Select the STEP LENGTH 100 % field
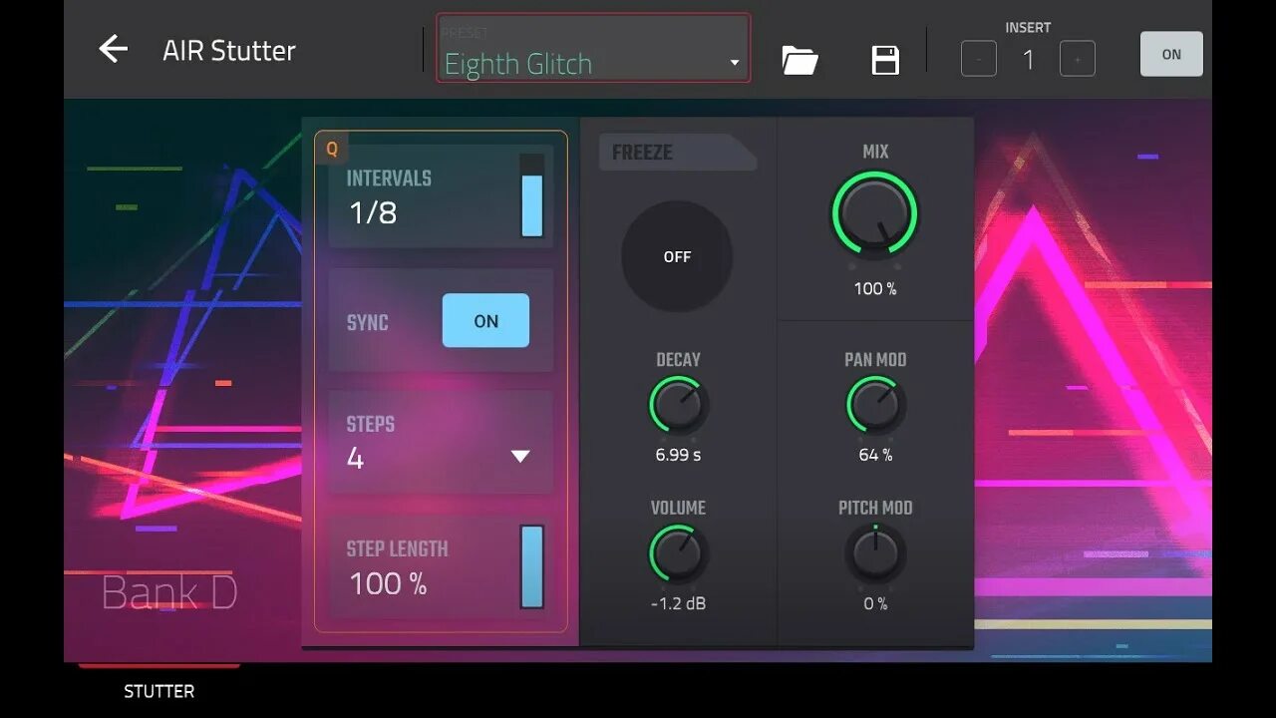 pyautogui.click(x=441, y=567)
